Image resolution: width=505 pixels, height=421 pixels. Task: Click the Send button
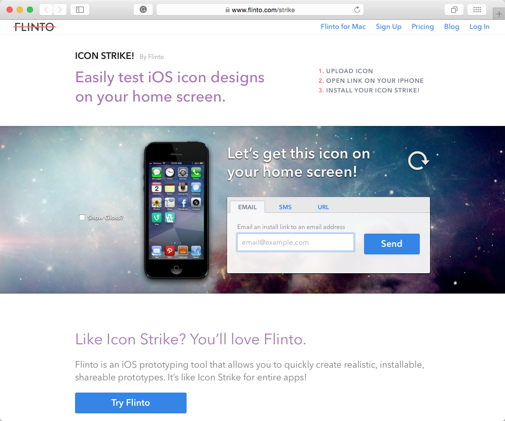[x=391, y=244]
